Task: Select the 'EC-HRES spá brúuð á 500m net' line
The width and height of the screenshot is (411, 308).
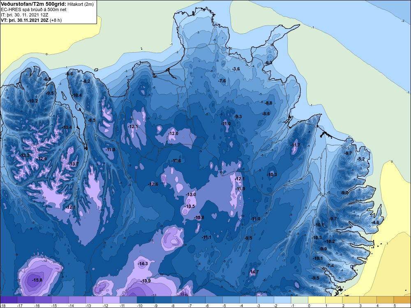Action: click(x=34, y=9)
